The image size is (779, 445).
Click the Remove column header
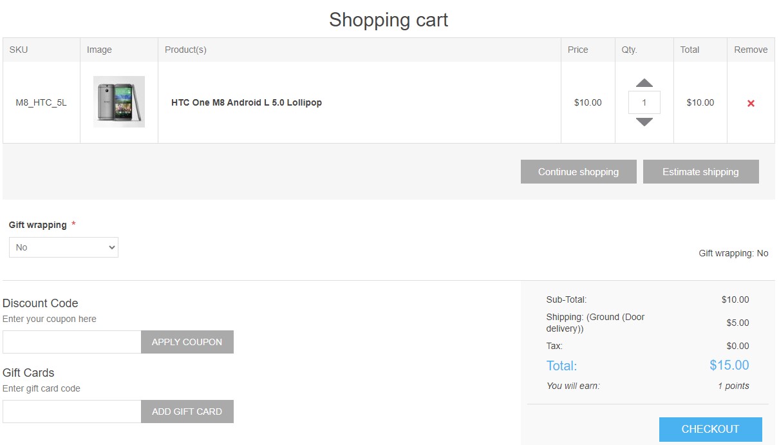[751, 50]
